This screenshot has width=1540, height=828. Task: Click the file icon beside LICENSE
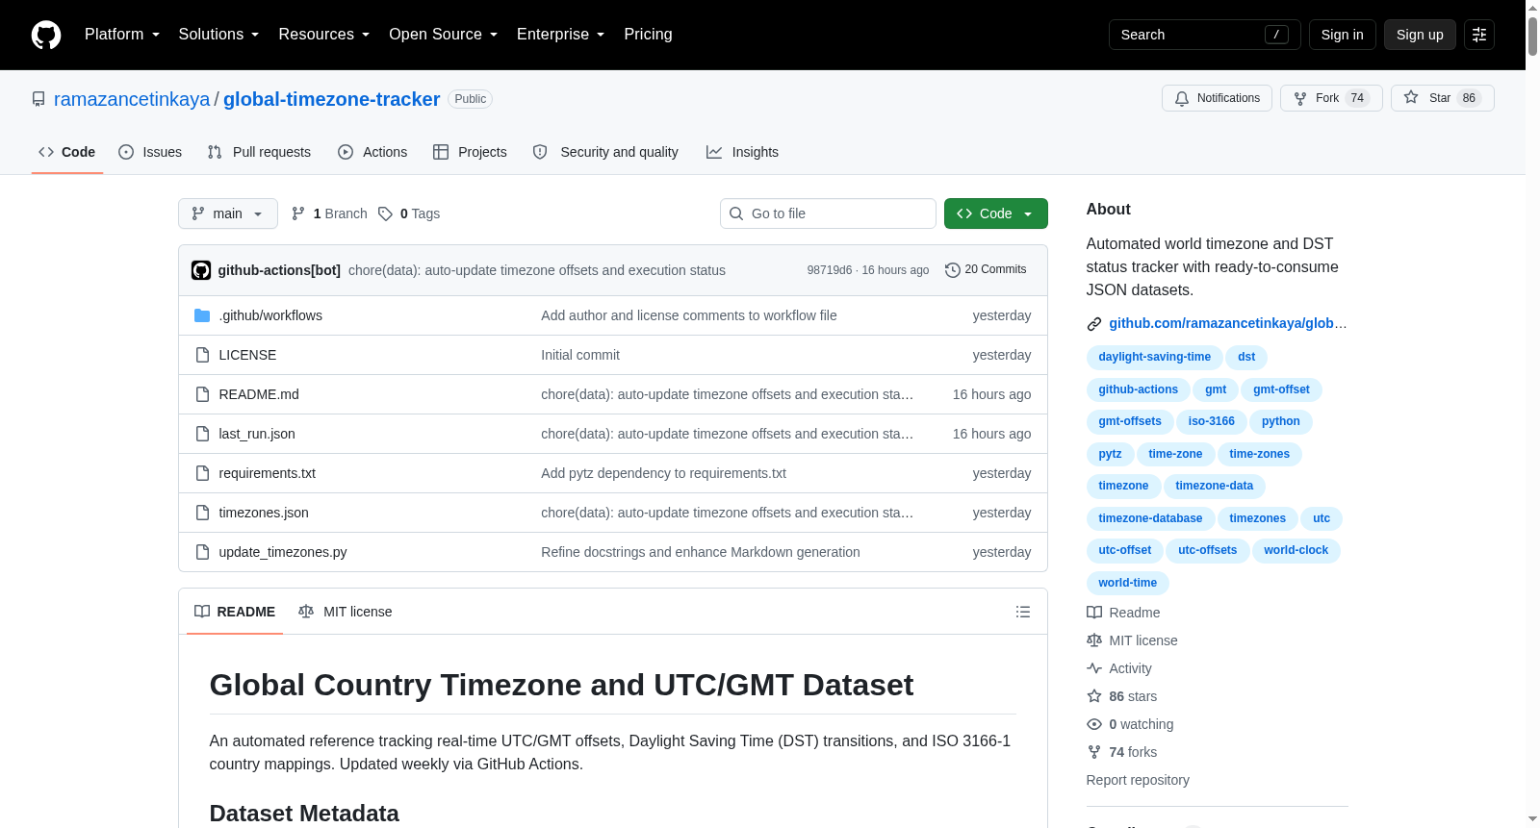point(202,355)
